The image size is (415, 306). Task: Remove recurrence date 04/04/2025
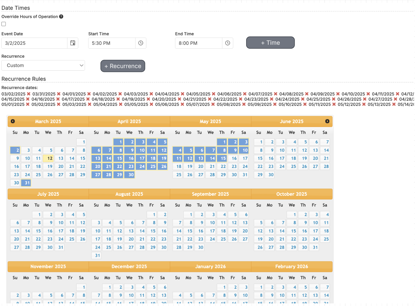point(182,94)
